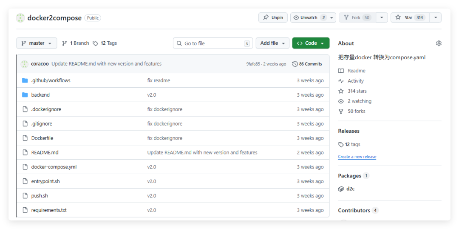
Task: Open the Releases section heading
Action: click(x=348, y=131)
